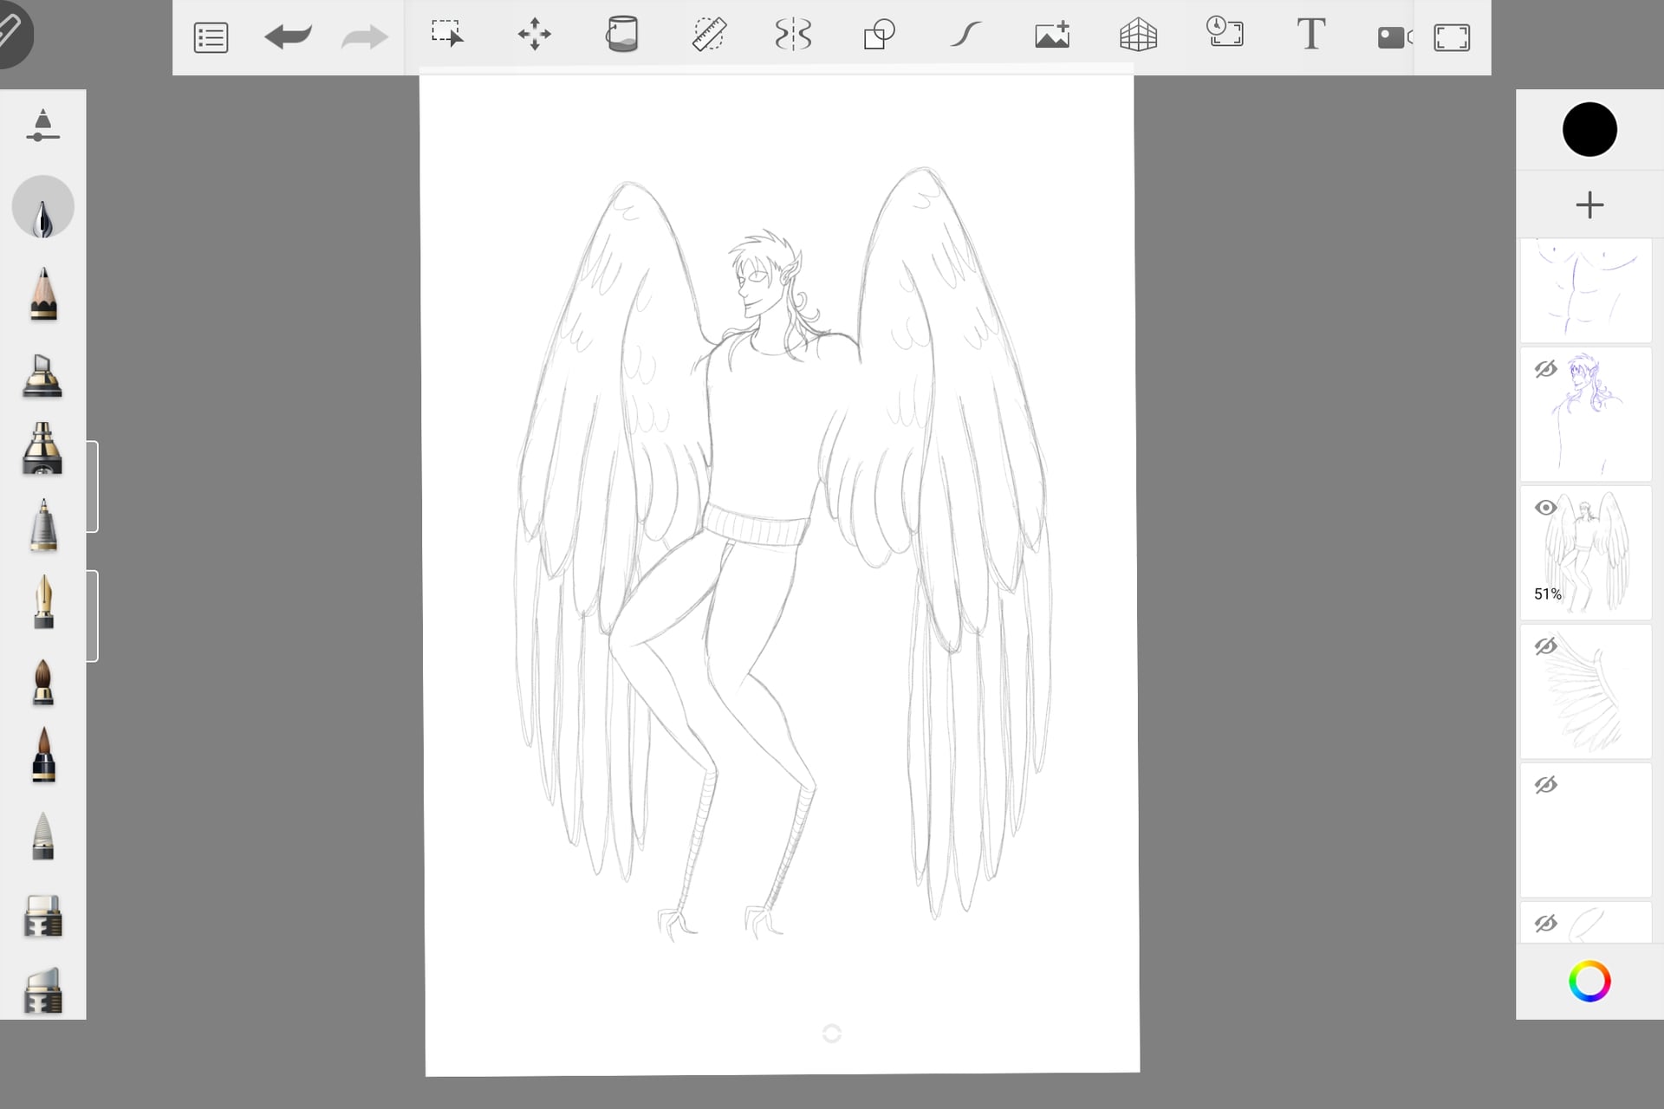Show the hidden empty layer
The width and height of the screenshot is (1664, 1109).
click(x=1545, y=785)
